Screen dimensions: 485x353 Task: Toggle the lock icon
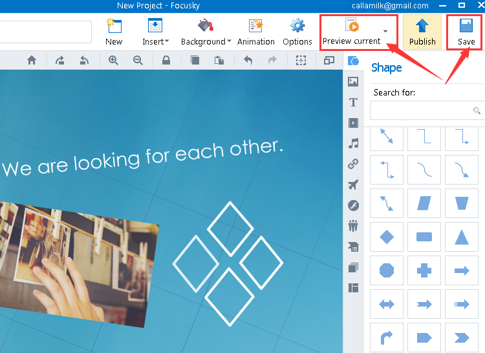(x=166, y=60)
